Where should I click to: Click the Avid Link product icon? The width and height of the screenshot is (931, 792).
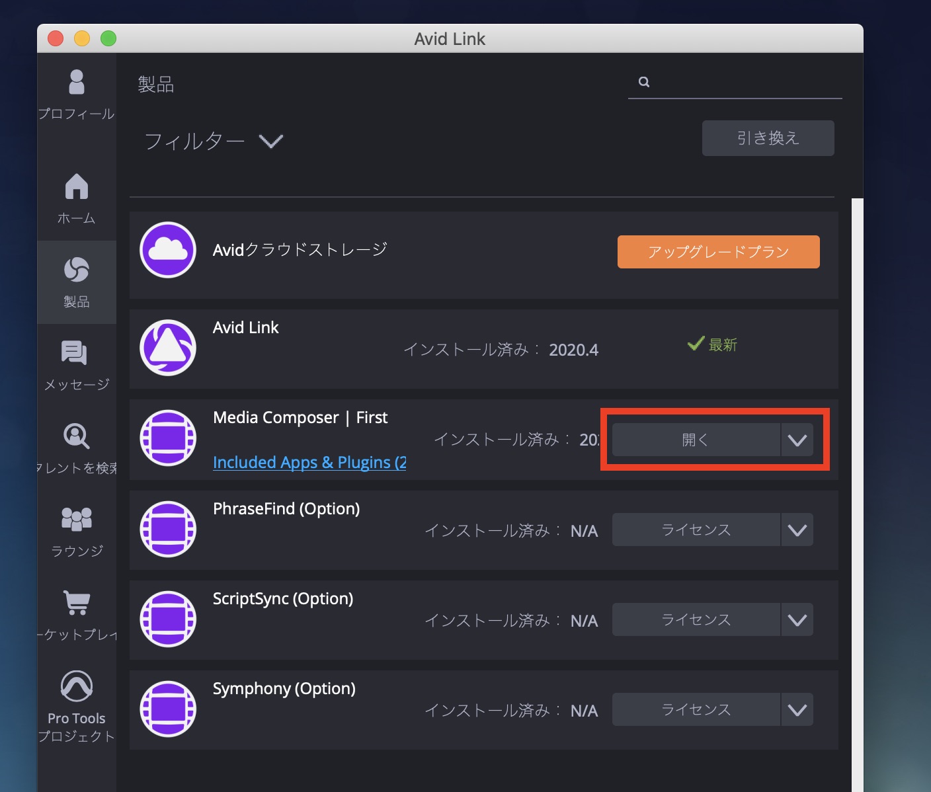pos(168,348)
